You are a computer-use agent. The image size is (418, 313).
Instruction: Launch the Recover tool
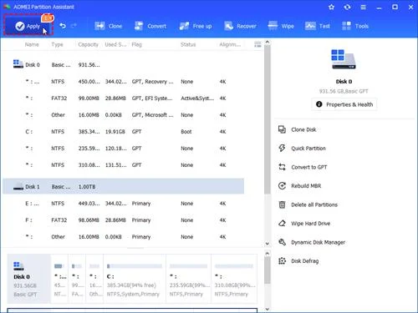240,26
